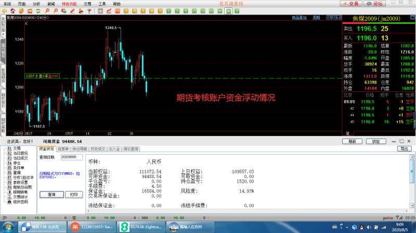Screen dimensions: 416x233
Task: Click the stacked windows toolbar icon
Action: (x=64, y=11)
